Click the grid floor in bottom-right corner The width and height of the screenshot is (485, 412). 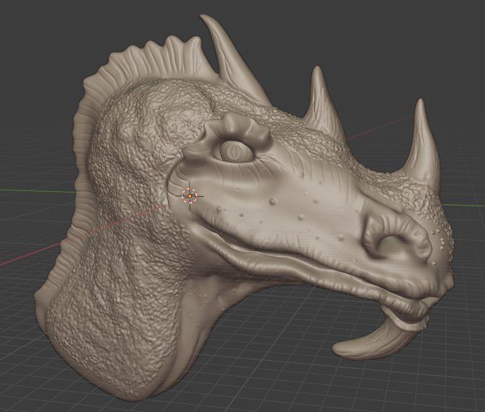pyautogui.click(x=447, y=382)
